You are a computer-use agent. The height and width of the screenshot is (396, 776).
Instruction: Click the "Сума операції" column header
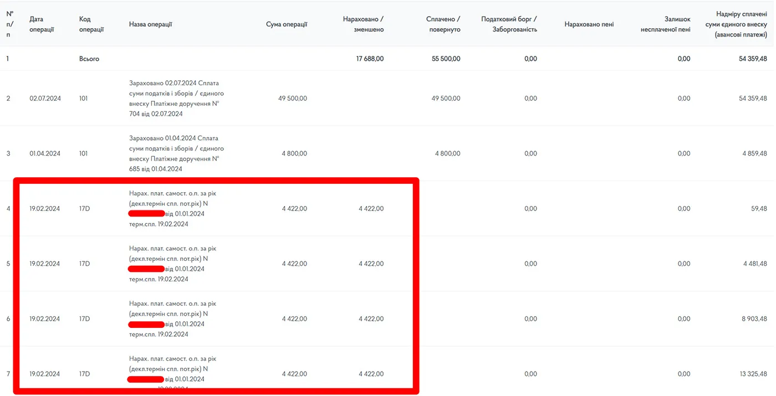[x=286, y=24]
